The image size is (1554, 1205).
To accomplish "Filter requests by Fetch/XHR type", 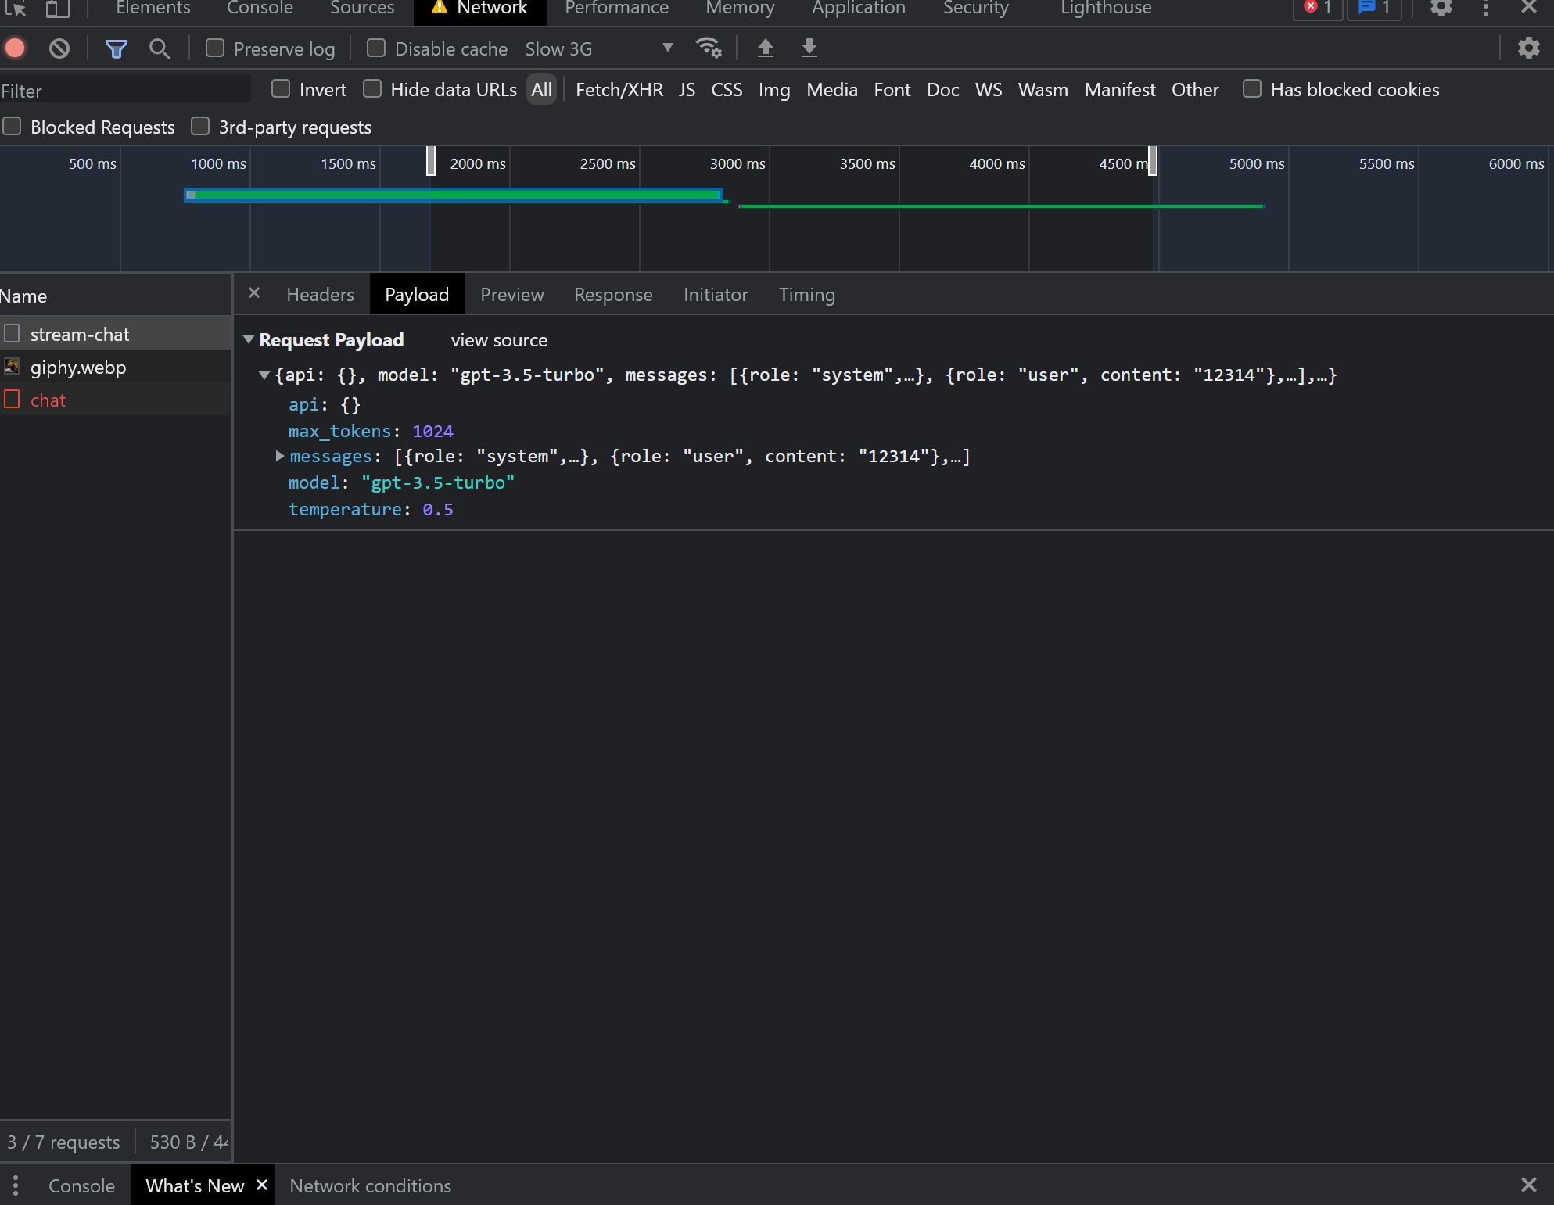I will (619, 90).
